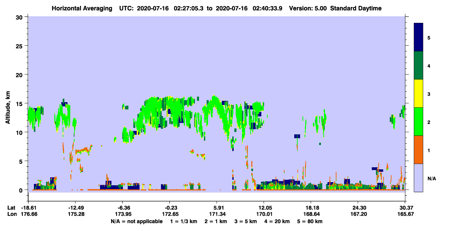Screen dimensions: 450x231
Task: Click the '1 = 1/3 km' legend text
Action: [x=183, y=221]
